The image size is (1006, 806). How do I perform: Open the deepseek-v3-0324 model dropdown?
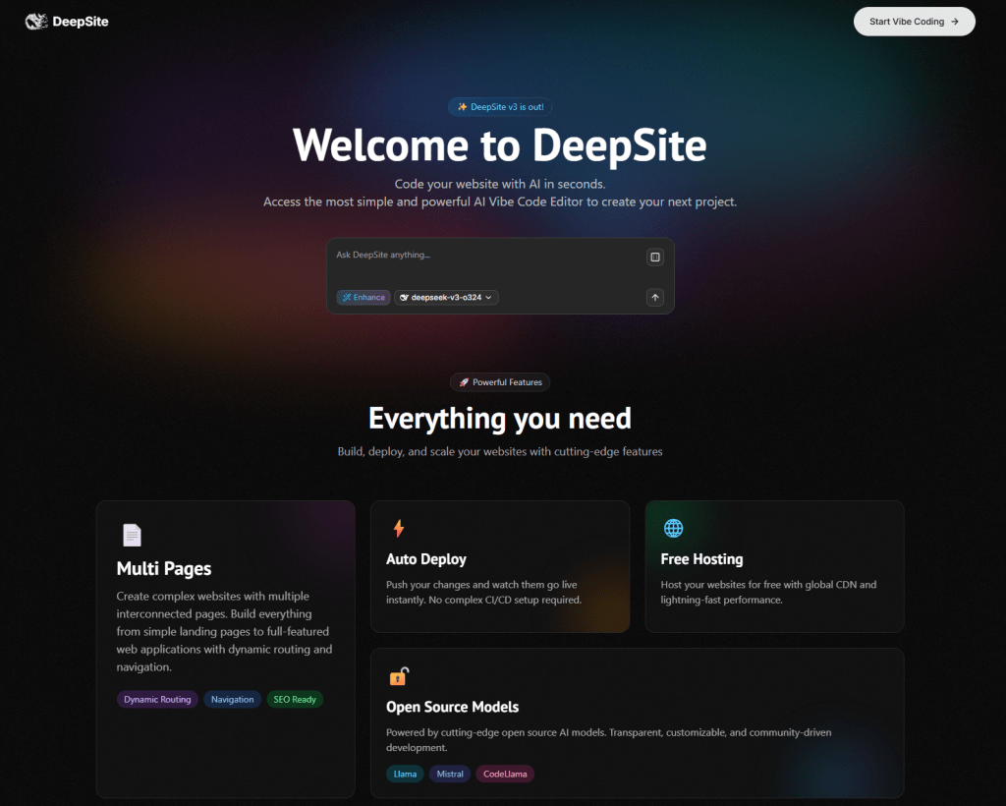pyautogui.click(x=447, y=297)
